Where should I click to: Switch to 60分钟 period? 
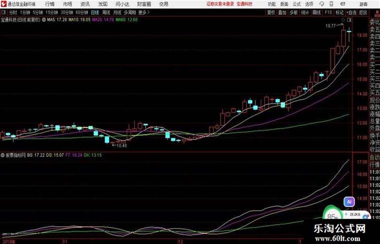(x=82, y=12)
